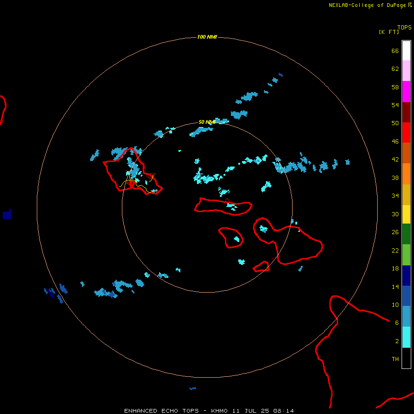Click the navy echo square at far left edge
Screen dimensions: 414x414
coord(7,214)
